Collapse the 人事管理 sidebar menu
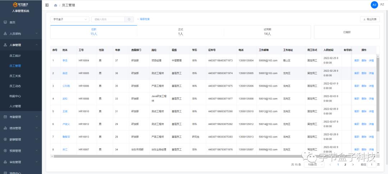 20,45
